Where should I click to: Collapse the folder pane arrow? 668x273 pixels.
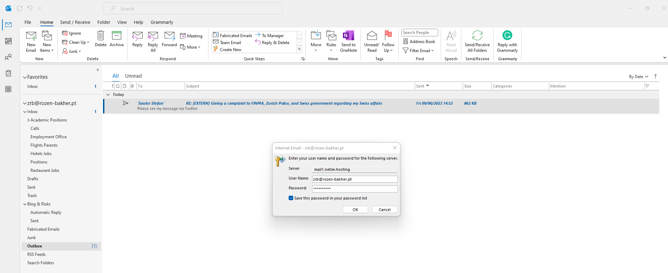click(x=98, y=70)
